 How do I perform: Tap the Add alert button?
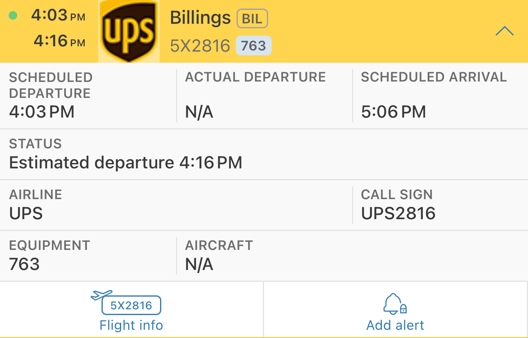coord(395,325)
